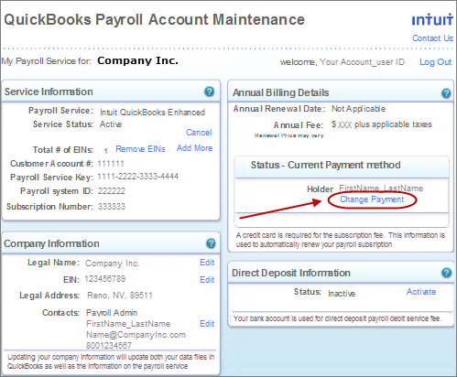Edit the EIN 123456789
The image size is (457, 377).
click(x=207, y=280)
